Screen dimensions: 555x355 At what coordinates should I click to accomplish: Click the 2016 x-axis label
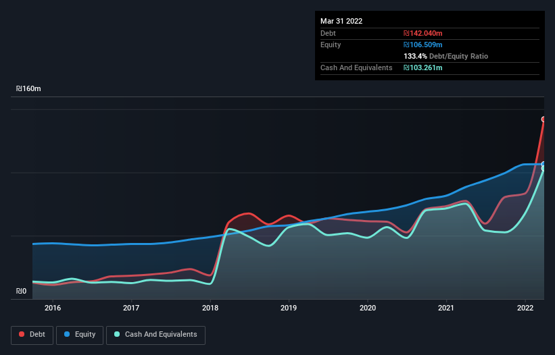tap(53, 308)
